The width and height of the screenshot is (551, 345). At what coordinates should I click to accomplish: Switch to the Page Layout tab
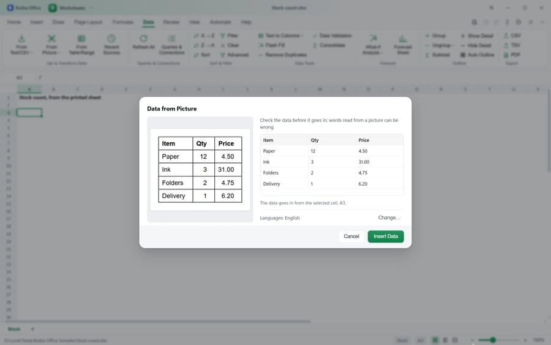pyautogui.click(x=88, y=22)
